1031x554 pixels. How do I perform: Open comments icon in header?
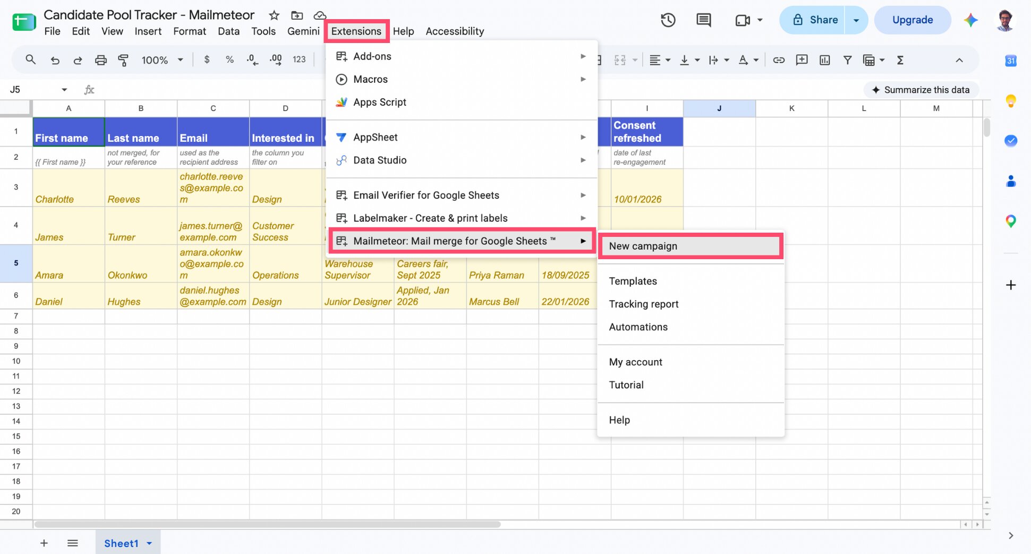(704, 20)
